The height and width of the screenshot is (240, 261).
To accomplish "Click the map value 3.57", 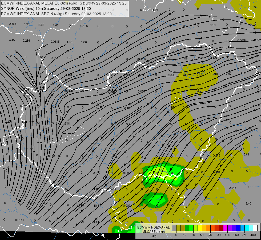I will 229,74.
